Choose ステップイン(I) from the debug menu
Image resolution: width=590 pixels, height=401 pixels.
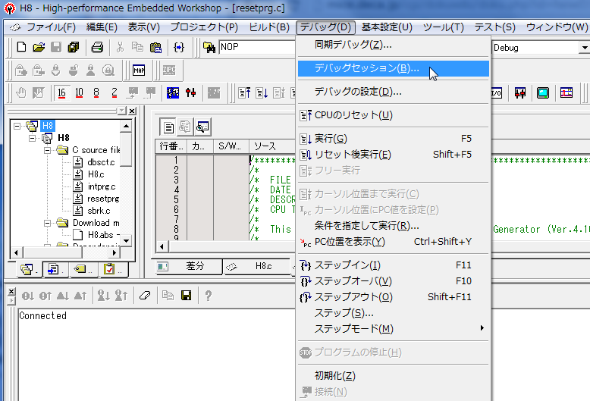347,265
